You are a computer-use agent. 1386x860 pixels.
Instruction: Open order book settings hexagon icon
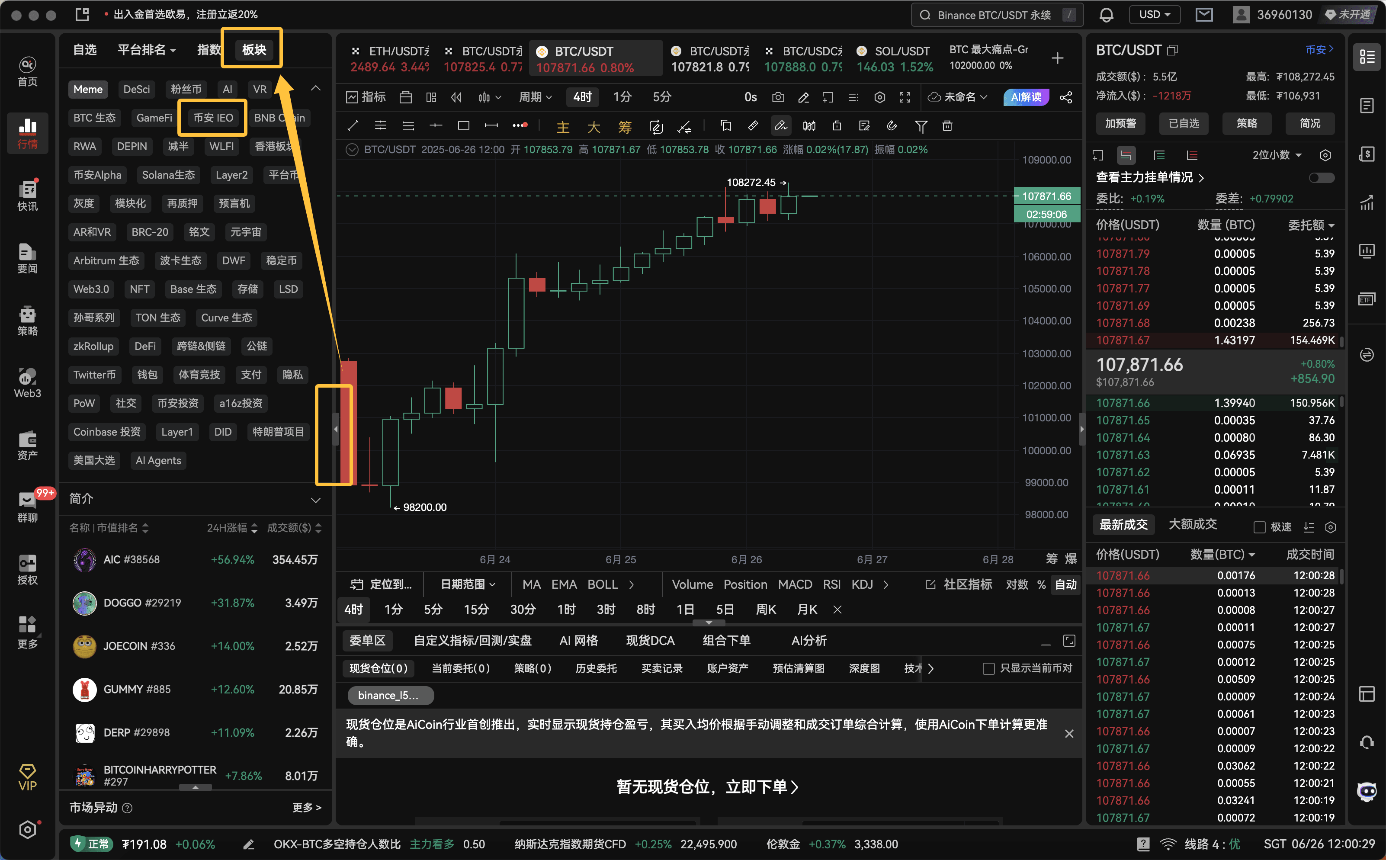pyautogui.click(x=1325, y=155)
